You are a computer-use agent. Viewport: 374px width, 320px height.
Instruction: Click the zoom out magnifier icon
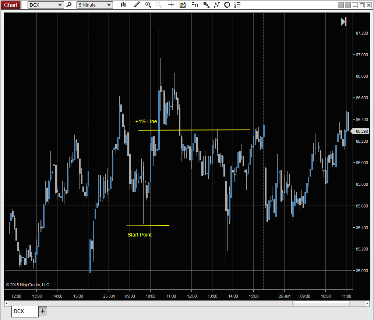(x=159, y=5)
